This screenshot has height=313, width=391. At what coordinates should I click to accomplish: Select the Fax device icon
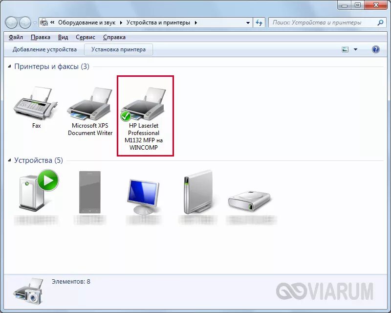pyautogui.click(x=36, y=104)
